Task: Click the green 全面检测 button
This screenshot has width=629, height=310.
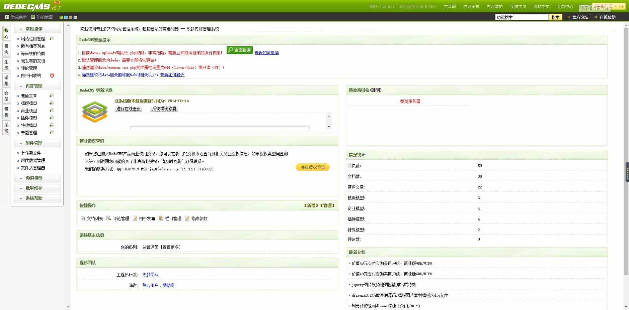Action: tap(240, 50)
